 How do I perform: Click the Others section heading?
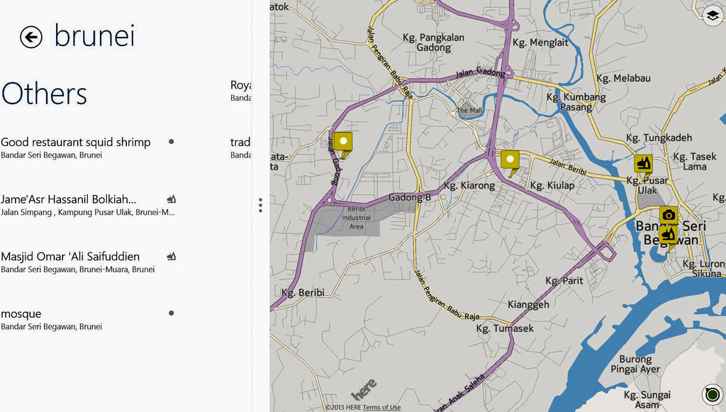coord(44,94)
